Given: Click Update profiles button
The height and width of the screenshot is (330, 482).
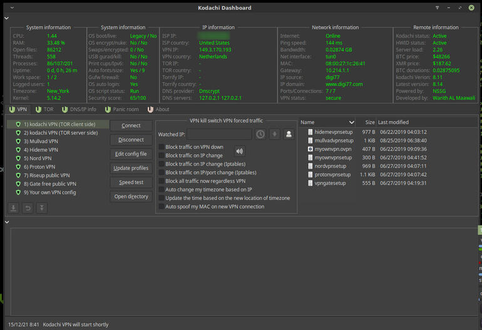Looking at the screenshot, I should click(131, 168).
